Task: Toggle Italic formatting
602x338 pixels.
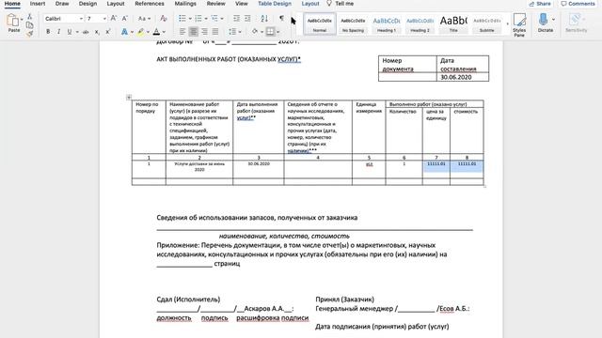Action: 58,32
